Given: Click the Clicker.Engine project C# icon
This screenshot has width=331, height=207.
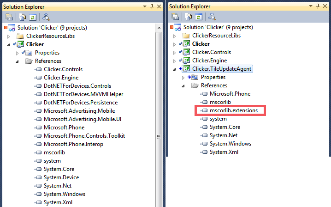Looking at the screenshot, I should click(187, 61).
